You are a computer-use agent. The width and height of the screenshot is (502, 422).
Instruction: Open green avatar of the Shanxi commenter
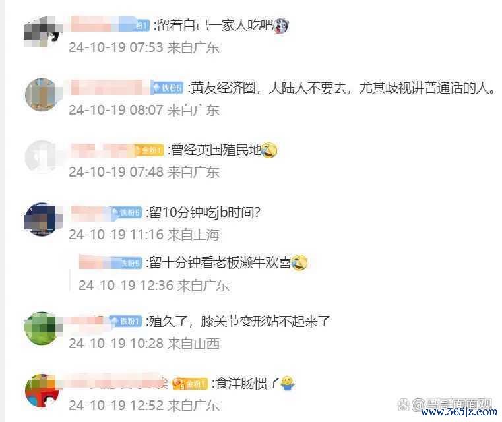[43, 328]
